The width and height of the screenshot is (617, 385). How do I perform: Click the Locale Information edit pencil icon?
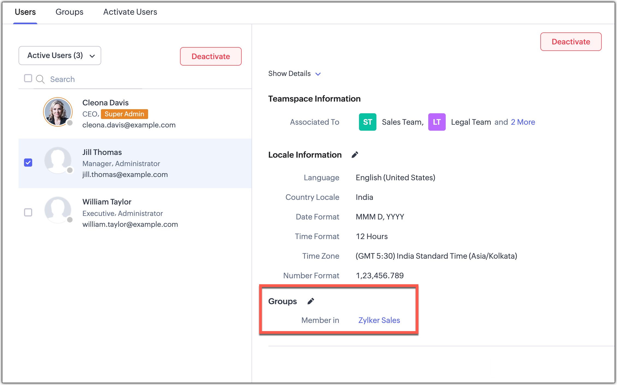[x=355, y=155]
